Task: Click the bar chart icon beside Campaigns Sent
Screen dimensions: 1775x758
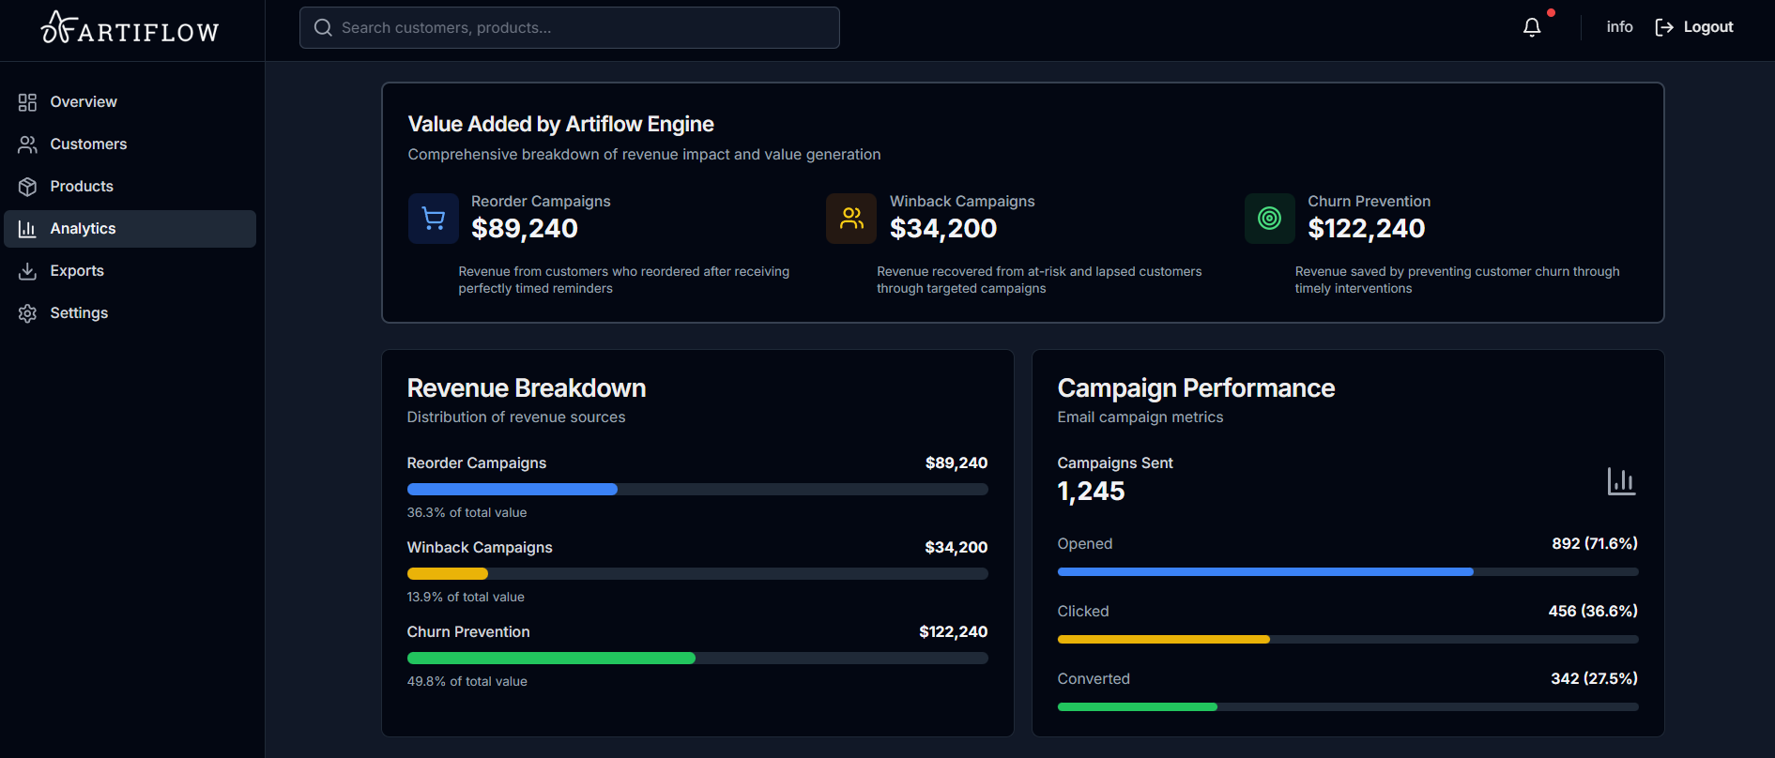Action: [1620, 481]
